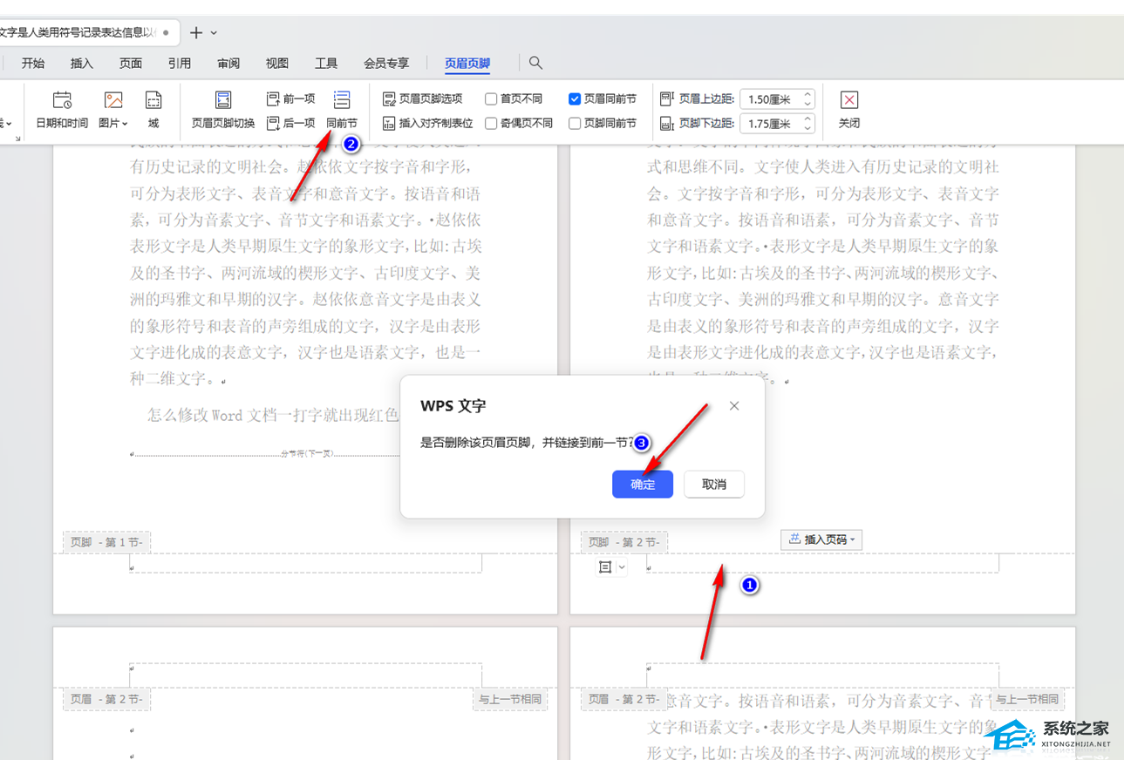Confirm the dialog with 确定
This screenshot has height=760, width=1124.
pos(643,485)
